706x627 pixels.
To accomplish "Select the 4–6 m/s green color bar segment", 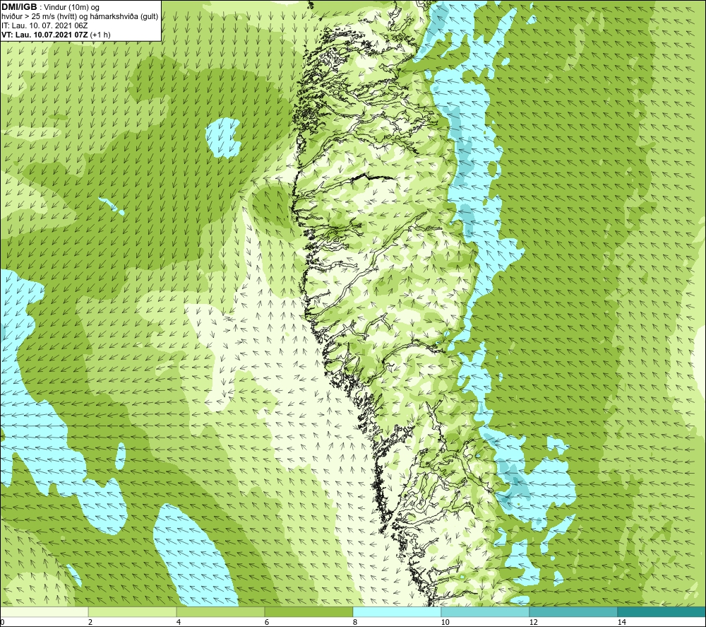I will coord(220,611).
